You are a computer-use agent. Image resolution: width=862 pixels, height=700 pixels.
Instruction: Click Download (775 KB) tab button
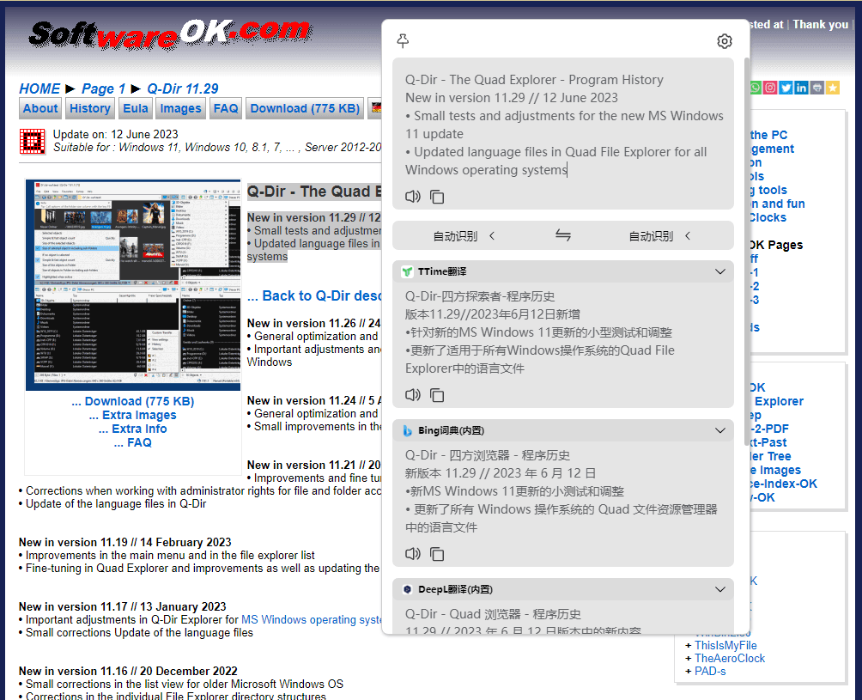[x=305, y=108]
